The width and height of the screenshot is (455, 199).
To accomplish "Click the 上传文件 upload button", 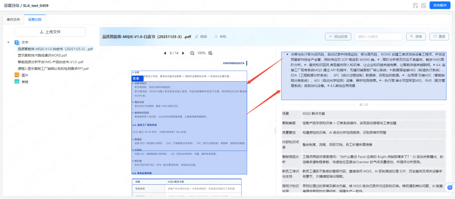I will click(x=50, y=32).
